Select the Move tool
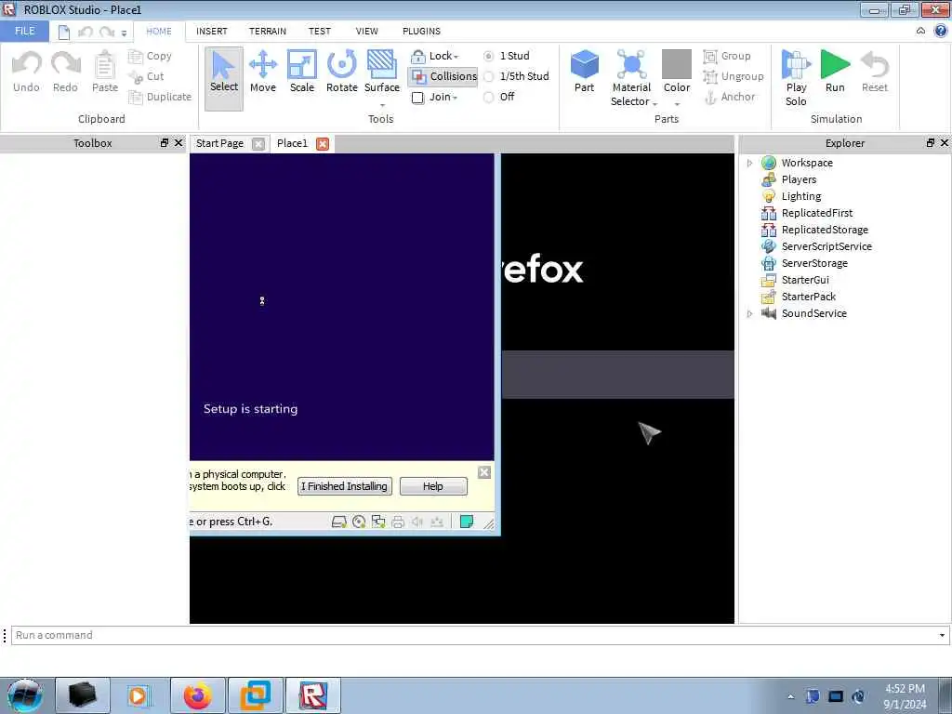The height and width of the screenshot is (714, 952). tap(263, 72)
